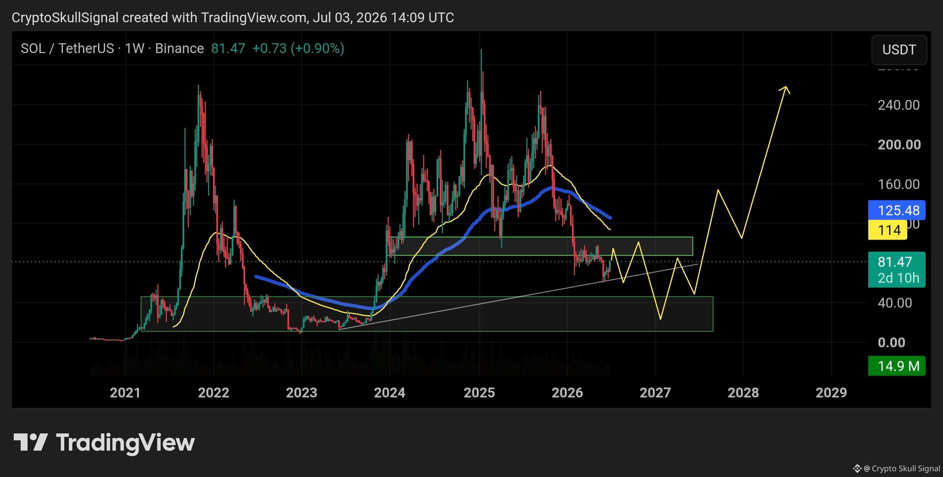
Task: Click the 14.9 M volume label
Action: 896,366
